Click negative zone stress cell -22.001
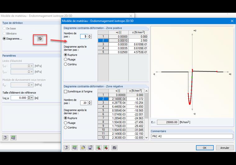 135,114
